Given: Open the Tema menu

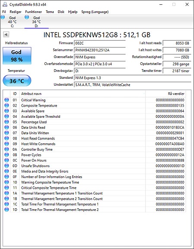Looking at the screenshot, I should click(x=50, y=12).
